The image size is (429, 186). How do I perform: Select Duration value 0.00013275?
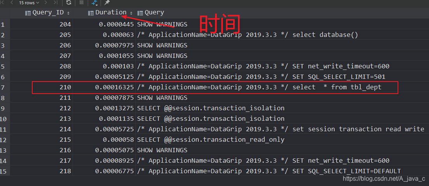point(115,108)
